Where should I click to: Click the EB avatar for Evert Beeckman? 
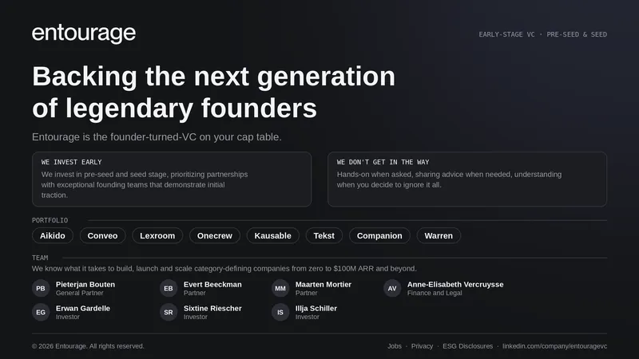tap(169, 288)
